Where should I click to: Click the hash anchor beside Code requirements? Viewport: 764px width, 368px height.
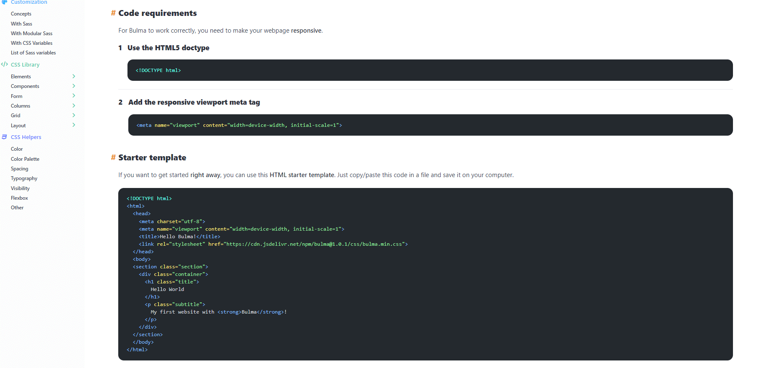[113, 13]
